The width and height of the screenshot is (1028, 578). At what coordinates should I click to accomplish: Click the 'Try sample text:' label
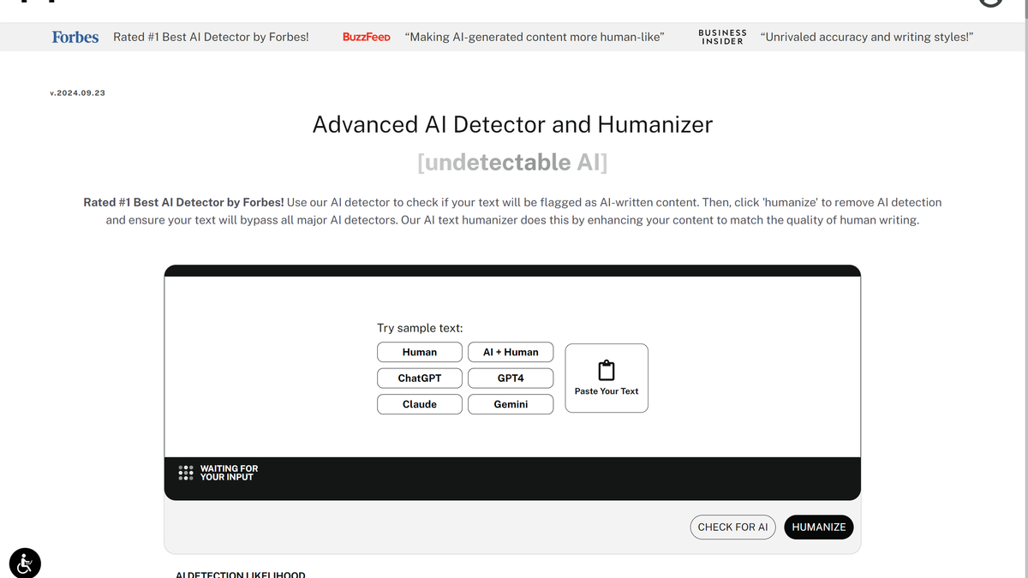[x=420, y=328]
